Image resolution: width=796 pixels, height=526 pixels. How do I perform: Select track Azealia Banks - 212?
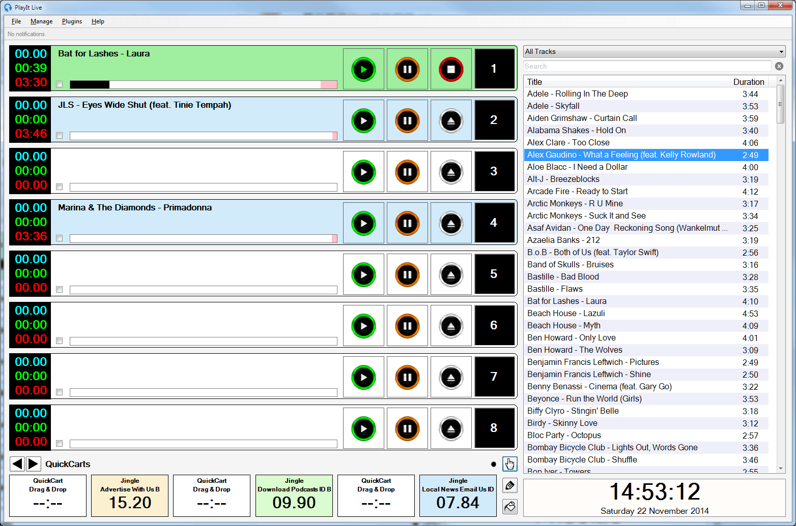tap(646, 240)
